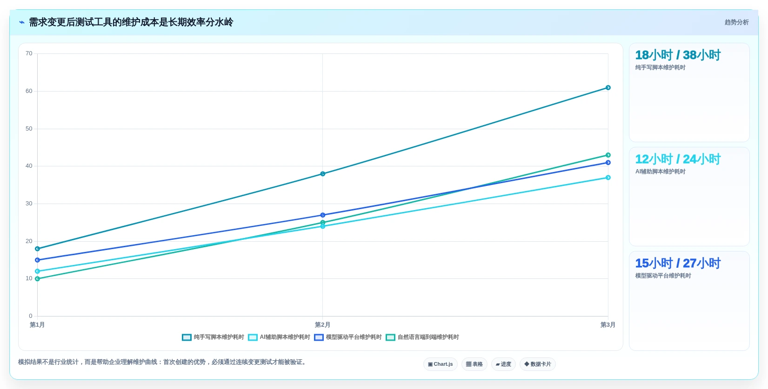Click the y-axis label 60

(x=29, y=91)
